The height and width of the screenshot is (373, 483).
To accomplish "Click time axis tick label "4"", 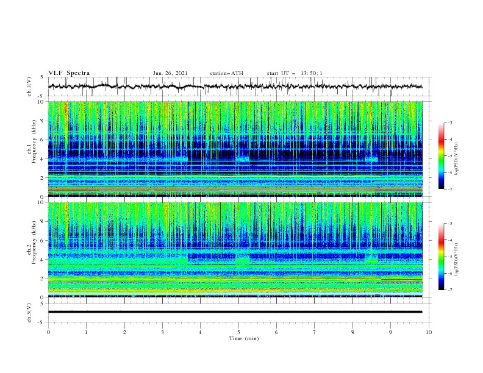I will (200, 332).
